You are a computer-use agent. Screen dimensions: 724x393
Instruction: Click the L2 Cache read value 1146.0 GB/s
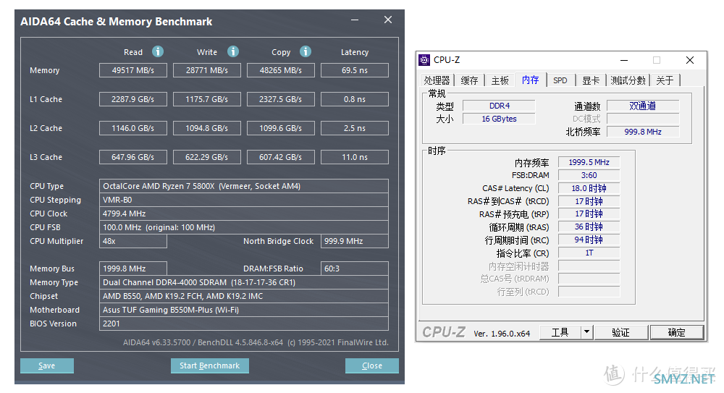[133, 128]
